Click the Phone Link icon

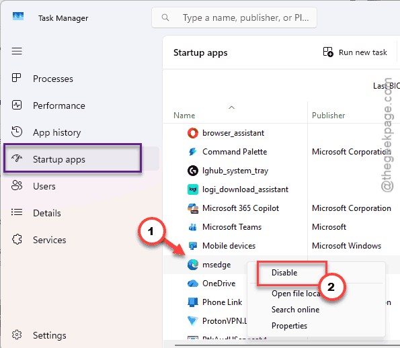193,302
